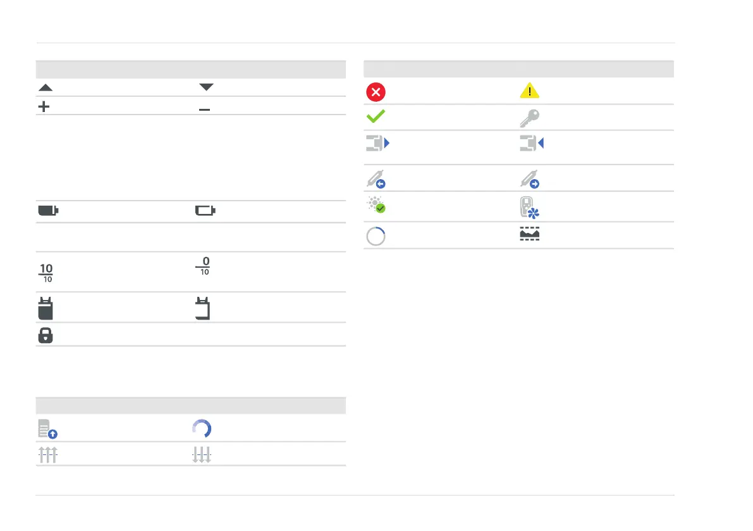Click the minus symbol
Image resolution: width=753 pixels, height=531 pixels.
pyautogui.click(x=204, y=109)
